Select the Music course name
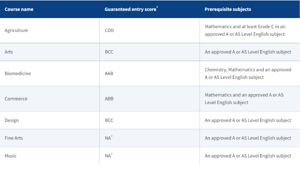The height and width of the screenshot is (172, 300). [11, 156]
